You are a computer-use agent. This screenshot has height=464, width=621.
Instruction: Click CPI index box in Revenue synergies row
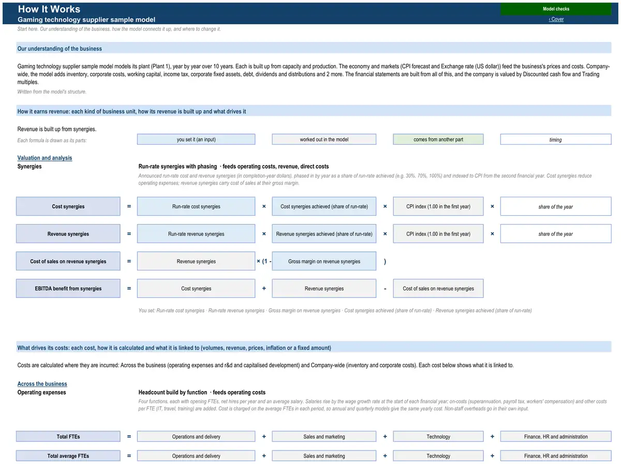point(438,234)
